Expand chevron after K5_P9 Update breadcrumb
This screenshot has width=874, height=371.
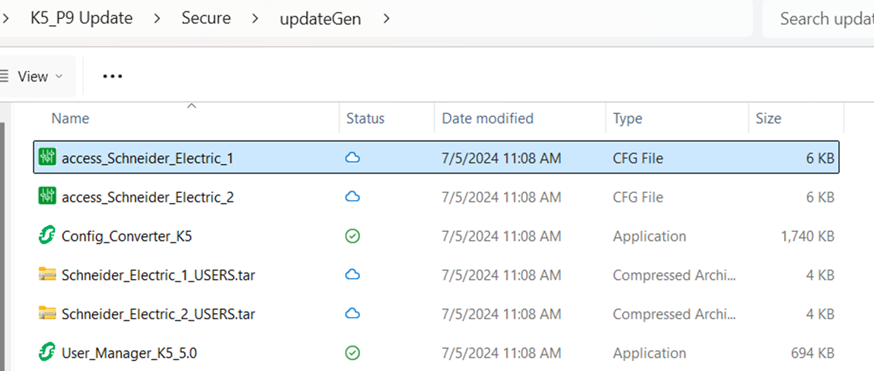(x=157, y=18)
